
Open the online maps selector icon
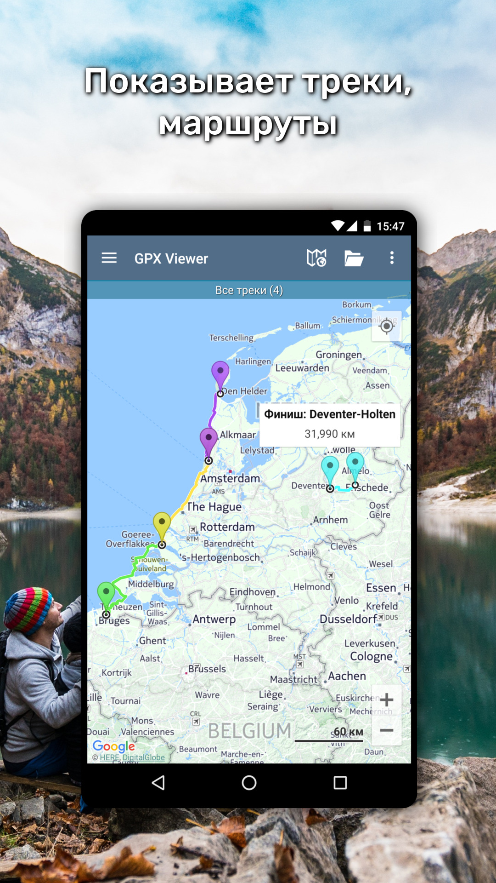pyautogui.click(x=316, y=258)
